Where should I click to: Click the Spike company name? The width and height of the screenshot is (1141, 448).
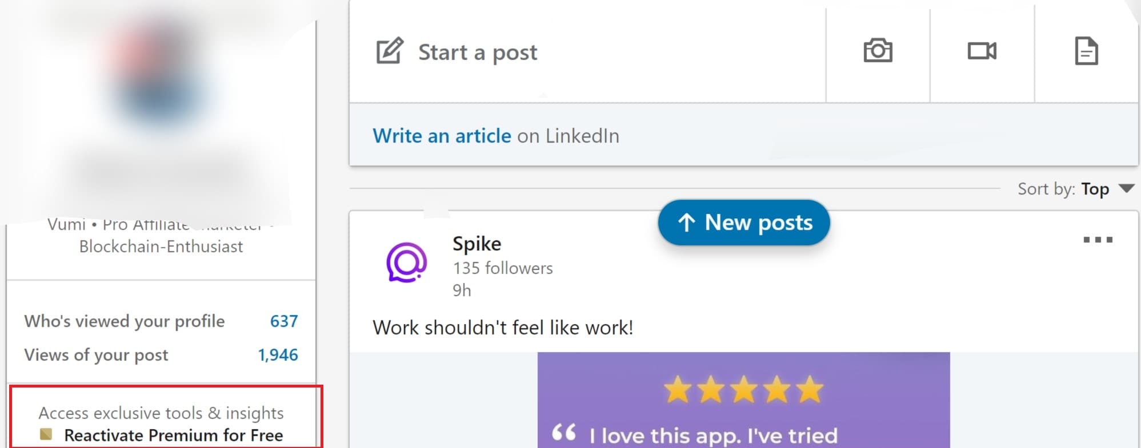477,244
